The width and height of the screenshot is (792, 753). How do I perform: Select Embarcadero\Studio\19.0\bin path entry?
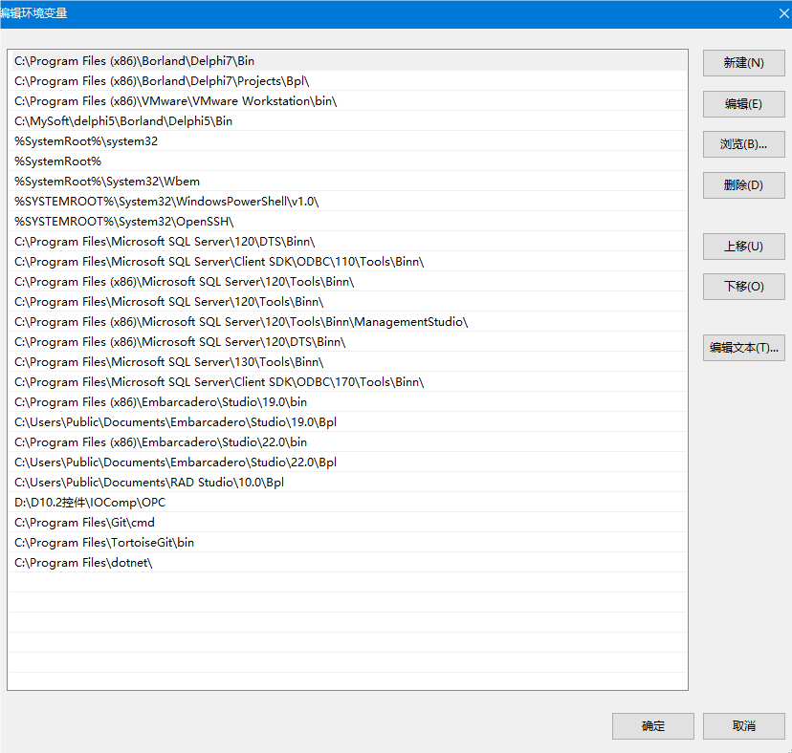[347, 402]
